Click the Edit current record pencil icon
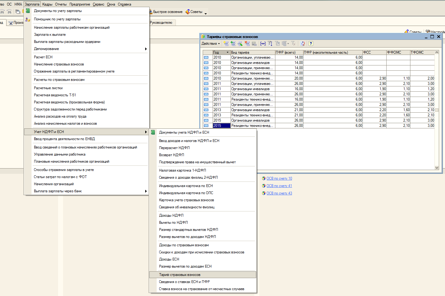Image resolution: width=445 pixels, height=296 pixels. pos(240,44)
